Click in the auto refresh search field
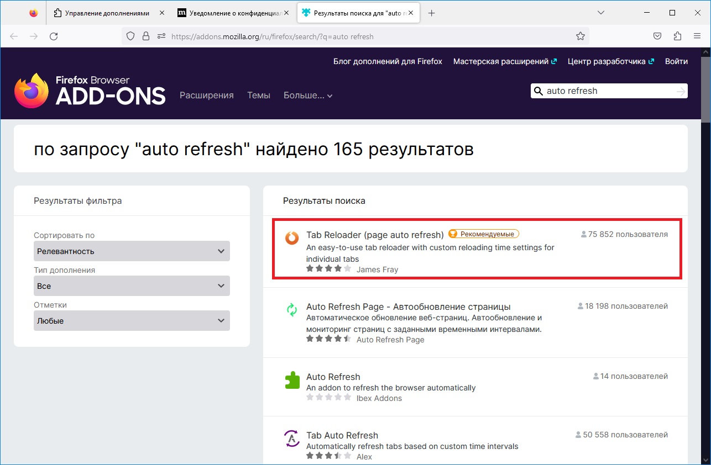Screen dimensions: 711x465 click(x=608, y=91)
